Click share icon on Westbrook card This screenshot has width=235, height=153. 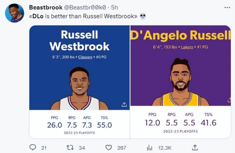pyautogui.click(x=124, y=104)
